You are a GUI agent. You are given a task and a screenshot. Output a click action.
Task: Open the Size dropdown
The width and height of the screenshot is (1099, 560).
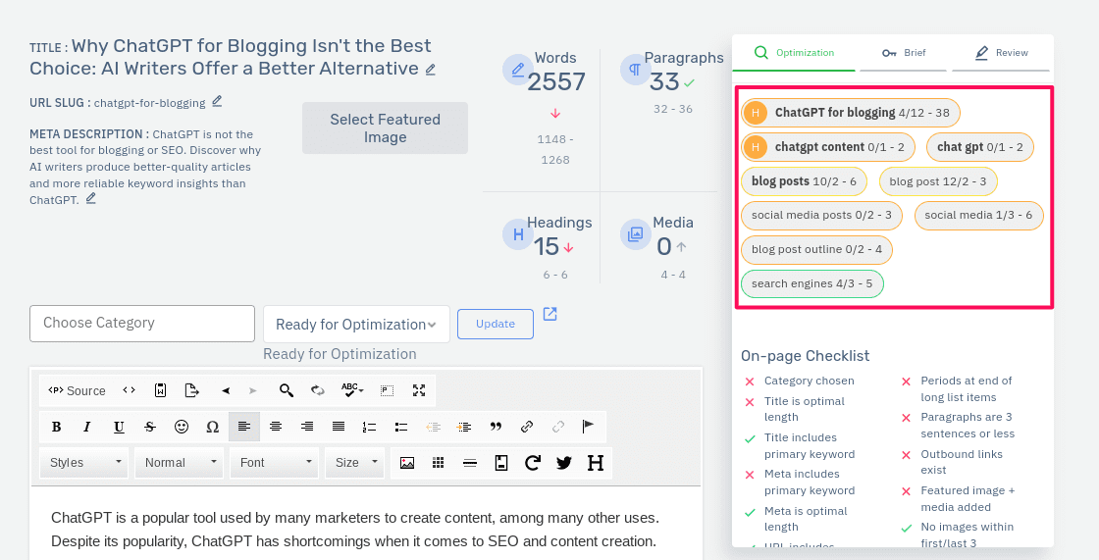[355, 463]
